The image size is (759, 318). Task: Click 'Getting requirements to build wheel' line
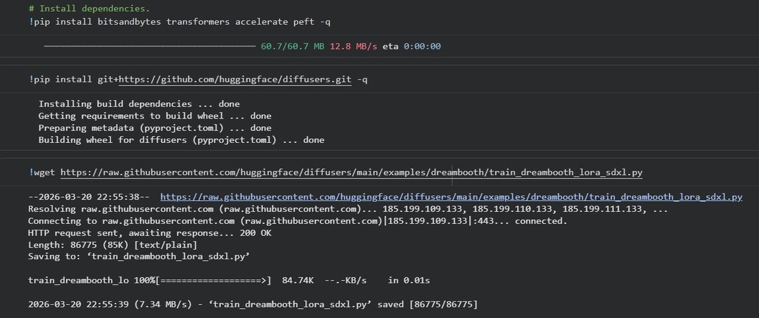point(155,116)
